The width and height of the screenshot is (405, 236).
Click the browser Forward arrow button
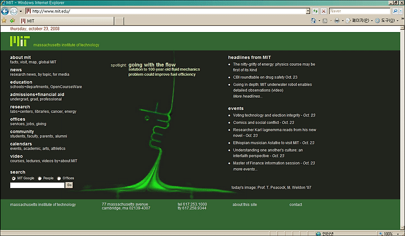(13, 11)
